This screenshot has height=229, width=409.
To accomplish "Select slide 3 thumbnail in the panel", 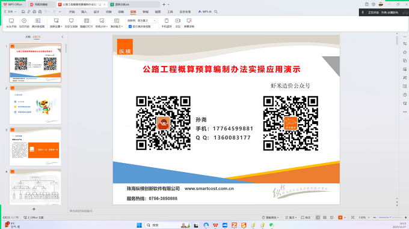I will point(35,147).
